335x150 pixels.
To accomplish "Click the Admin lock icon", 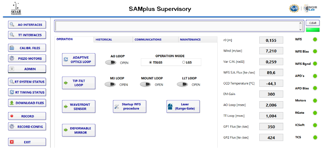I will [12, 69].
